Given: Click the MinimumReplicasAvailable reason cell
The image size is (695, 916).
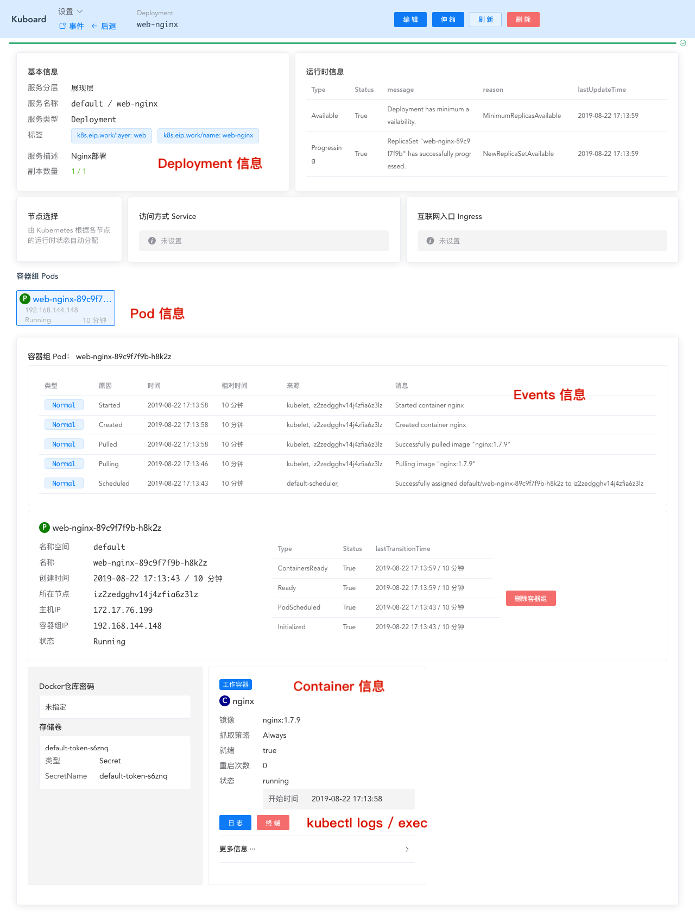Looking at the screenshot, I should click(x=522, y=116).
